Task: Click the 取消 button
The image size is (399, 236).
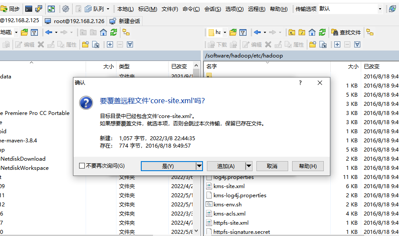Action: point(272,166)
